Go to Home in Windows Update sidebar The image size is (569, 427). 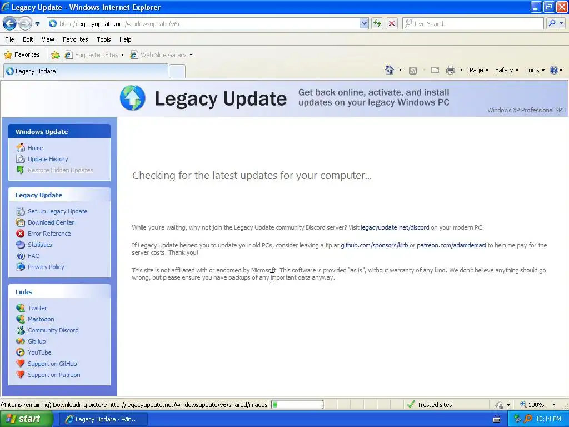tap(35, 148)
